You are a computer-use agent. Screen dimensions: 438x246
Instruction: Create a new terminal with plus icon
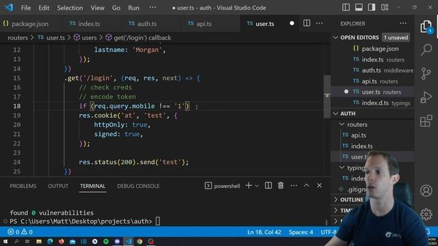[248, 185]
